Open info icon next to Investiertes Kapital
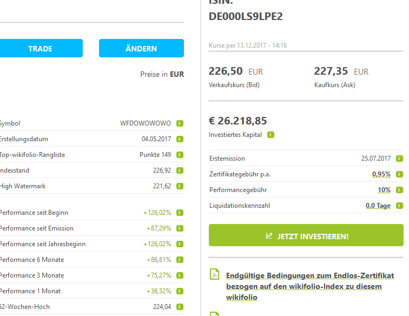The height and width of the screenshot is (316, 409). click(271, 135)
